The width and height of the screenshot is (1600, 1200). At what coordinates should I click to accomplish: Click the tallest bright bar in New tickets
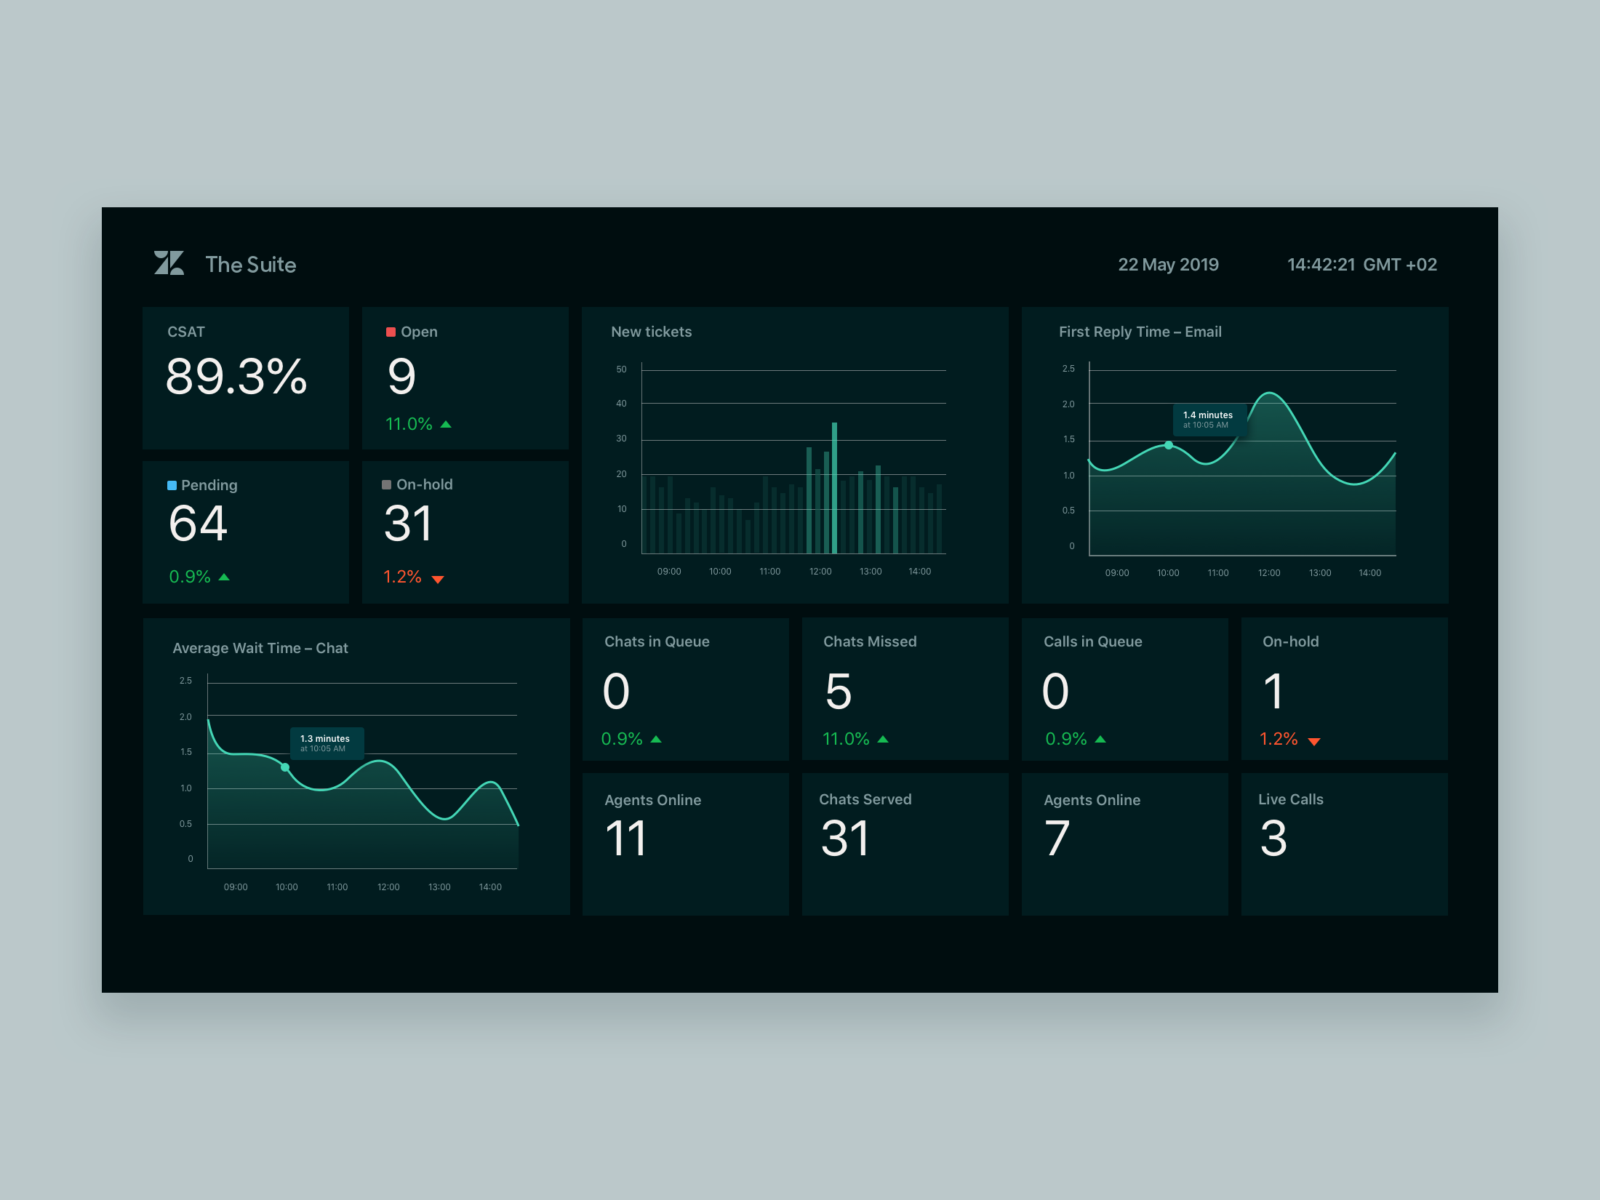pyautogui.click(x=834, y=487)
